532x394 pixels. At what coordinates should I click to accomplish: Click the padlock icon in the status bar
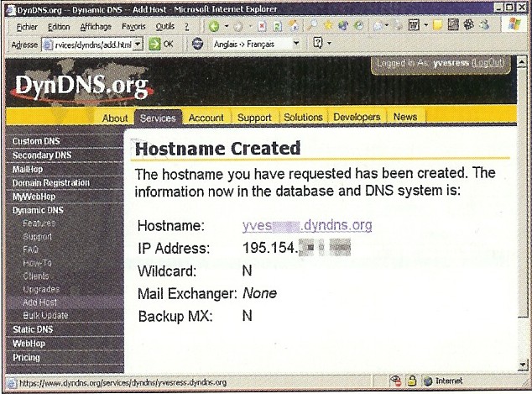pos(411,381)
